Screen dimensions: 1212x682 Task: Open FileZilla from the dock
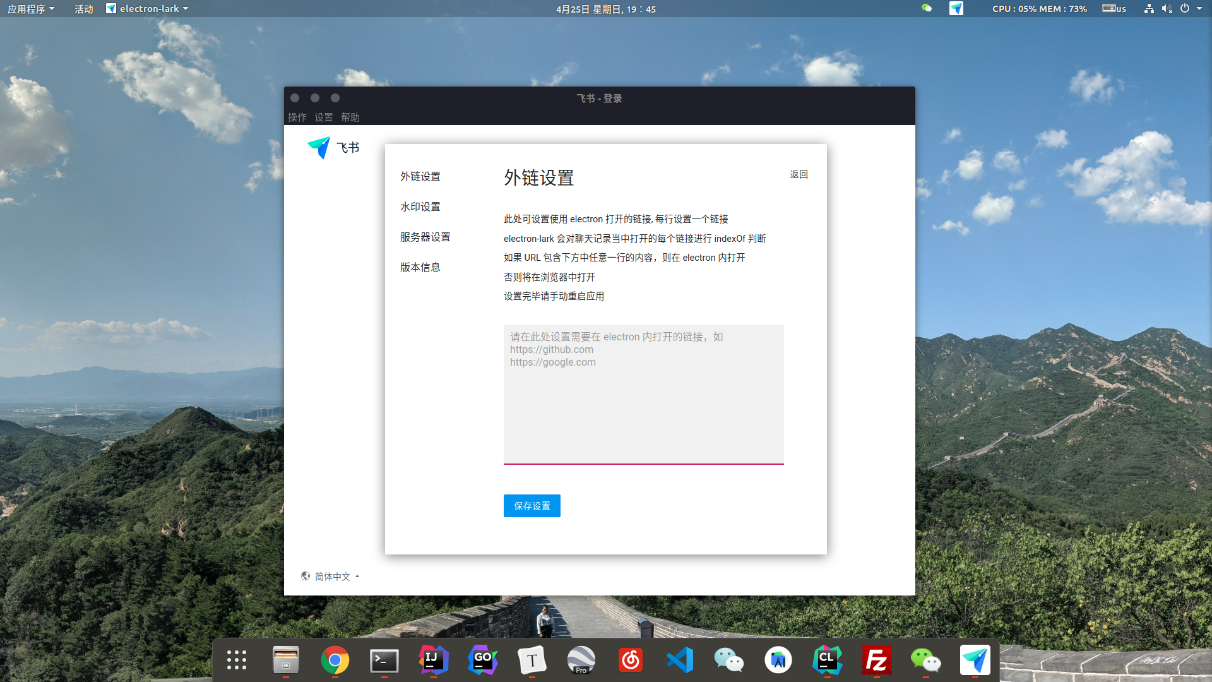[877, 661]
